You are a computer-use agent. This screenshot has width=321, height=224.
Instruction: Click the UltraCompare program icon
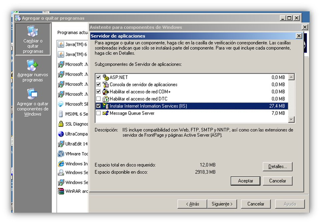click(61, 134)
